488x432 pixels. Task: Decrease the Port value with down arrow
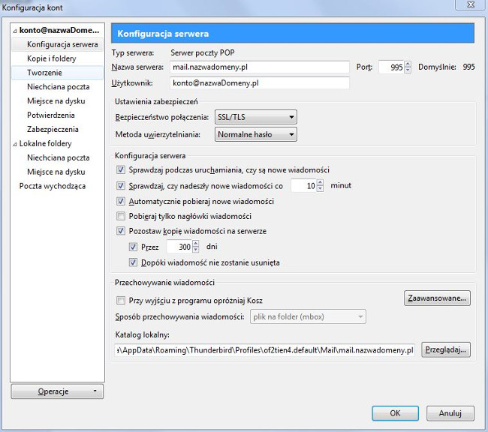coord(408,70)
